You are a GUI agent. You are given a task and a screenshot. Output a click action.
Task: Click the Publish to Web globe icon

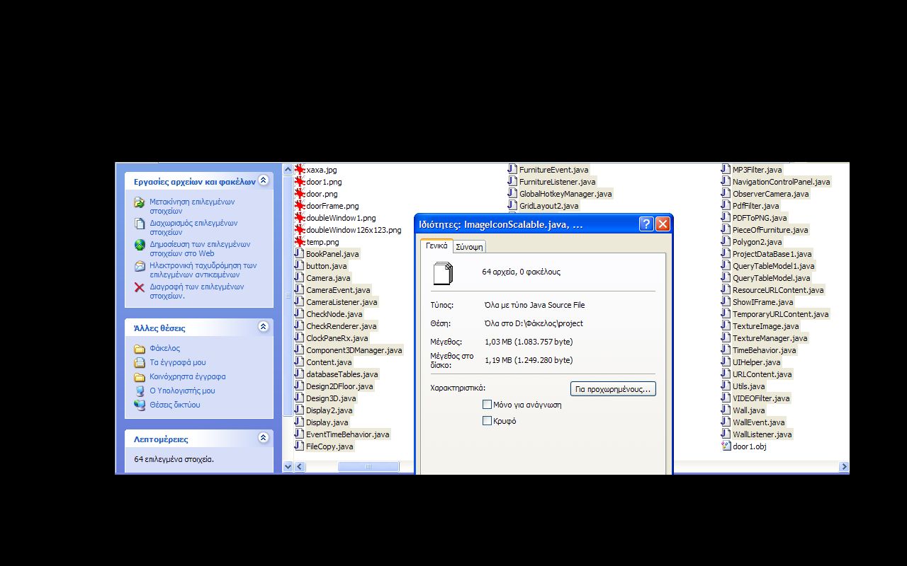140,245
